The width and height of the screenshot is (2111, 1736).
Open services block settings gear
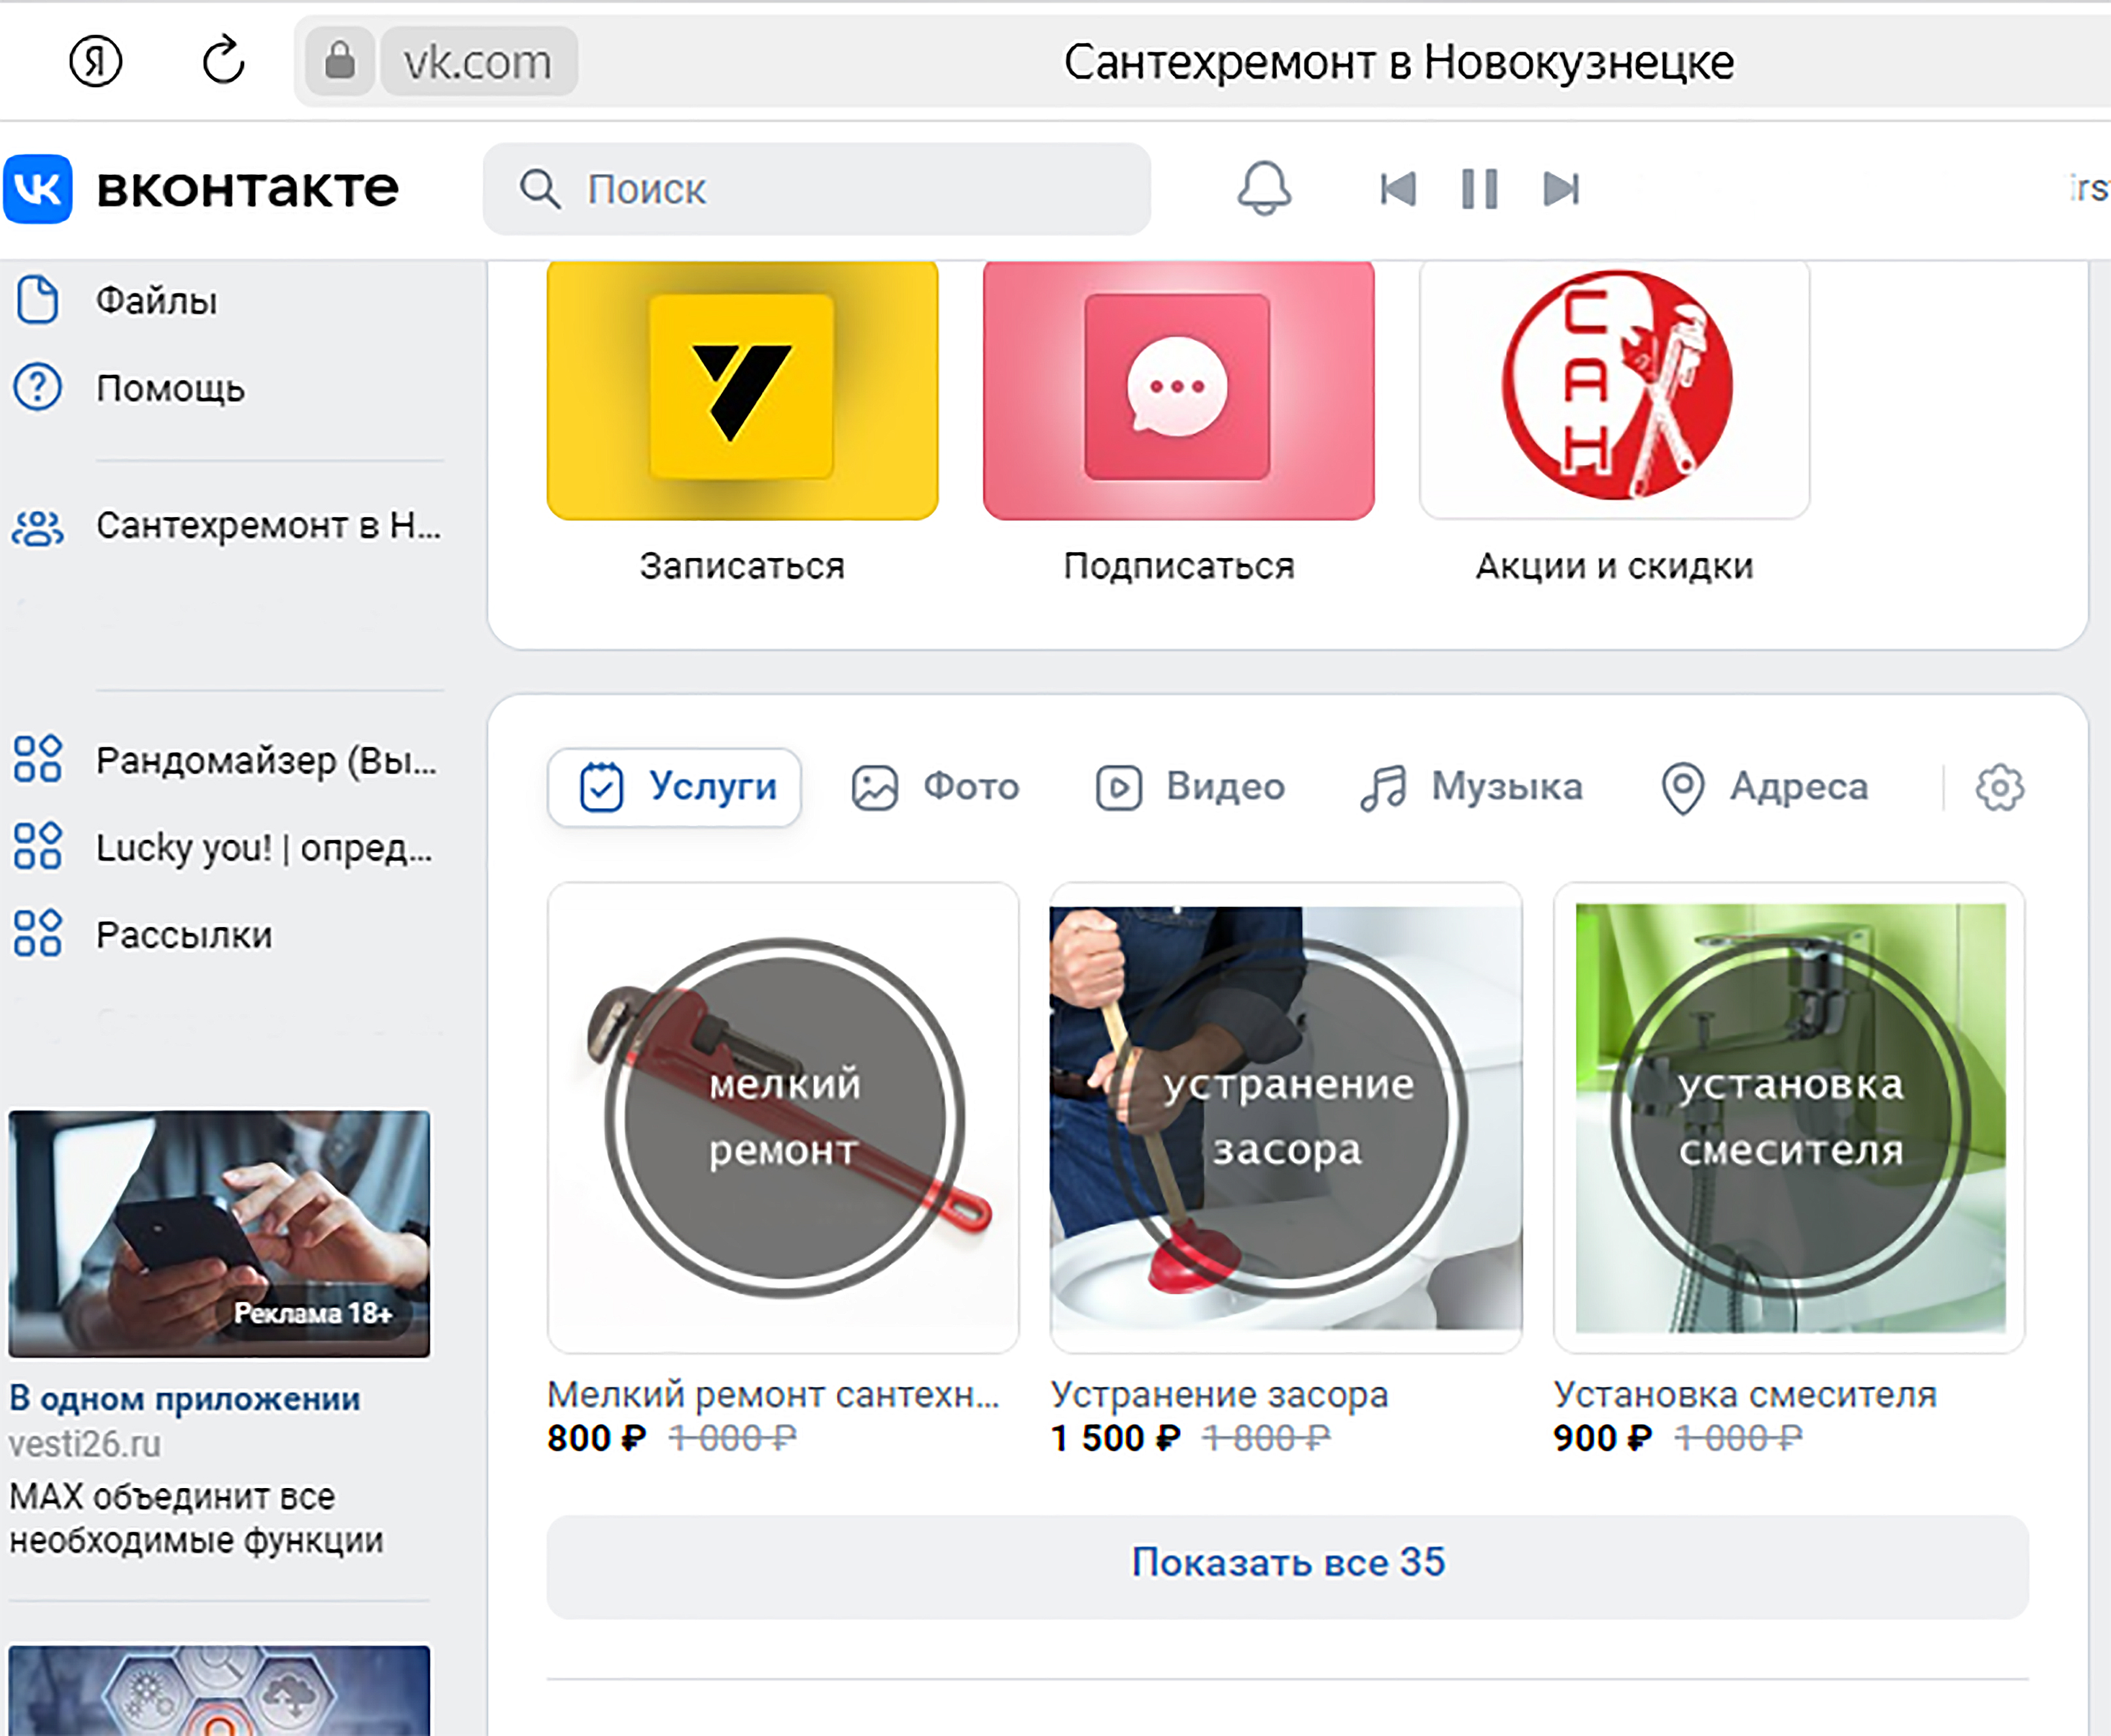(x=1999, y=788)
